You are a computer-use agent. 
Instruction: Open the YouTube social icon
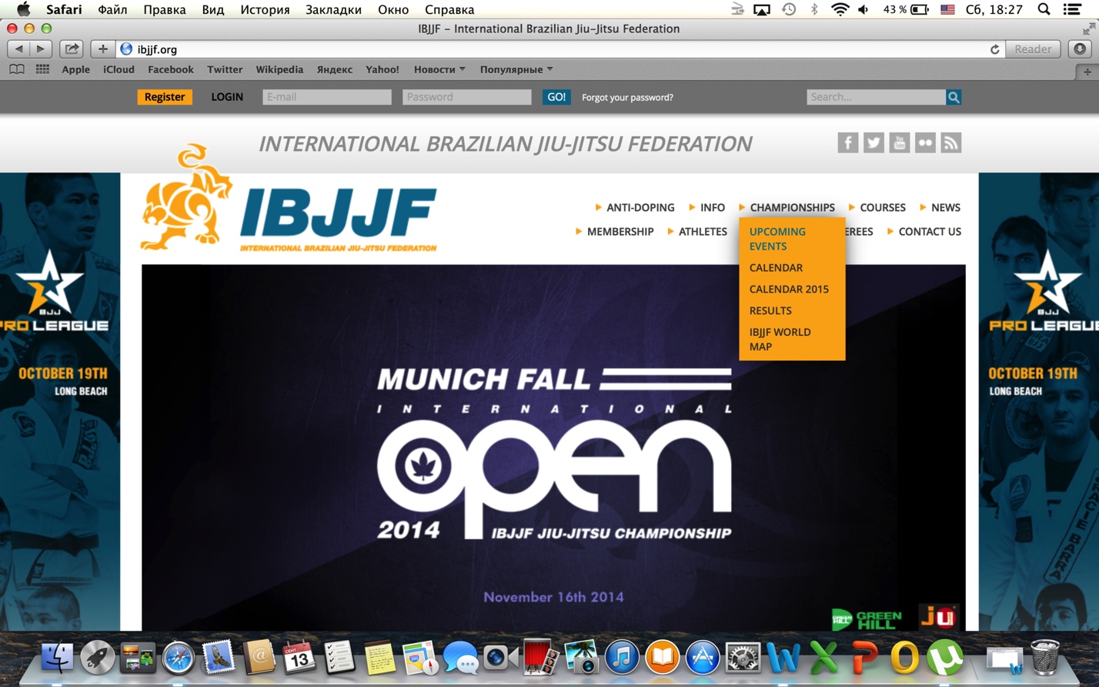tap(899, 142)
